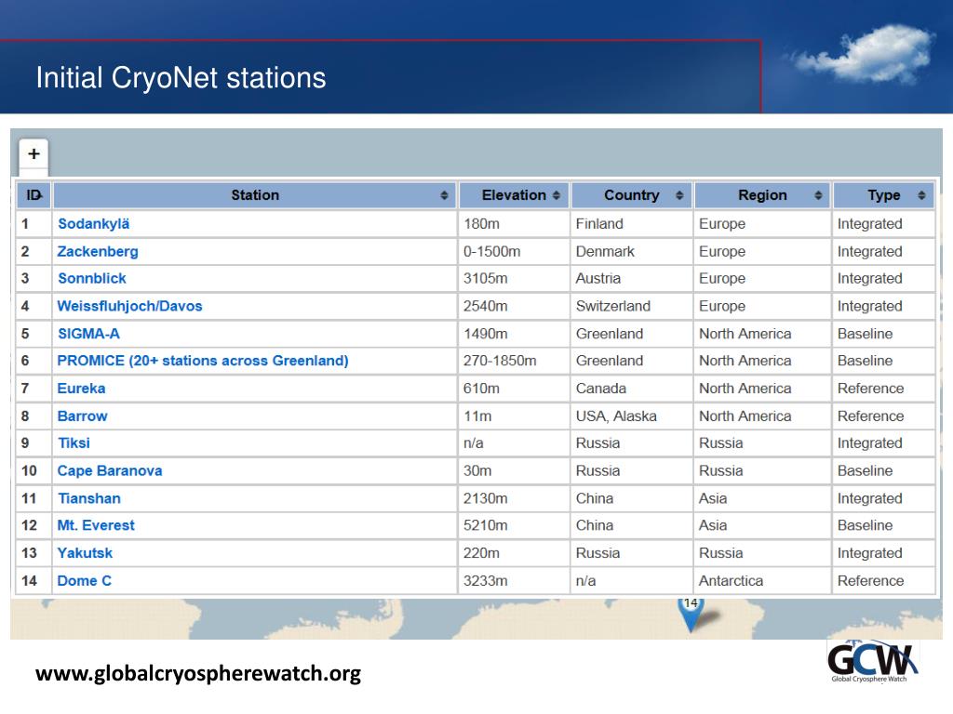The width and height of the screenshot is (953, 714).
Task: Select the 'Reference' type cell for Dome C
Action: pyautogui.click(x=884, y=580)
